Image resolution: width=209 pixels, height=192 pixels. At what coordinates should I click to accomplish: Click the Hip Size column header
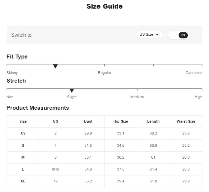[121, 121]
